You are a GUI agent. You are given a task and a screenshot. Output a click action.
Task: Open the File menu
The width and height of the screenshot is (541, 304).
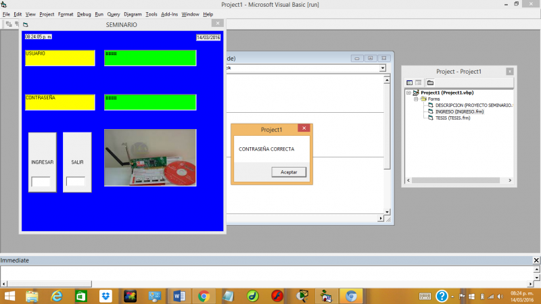click(x=6, y=14)
